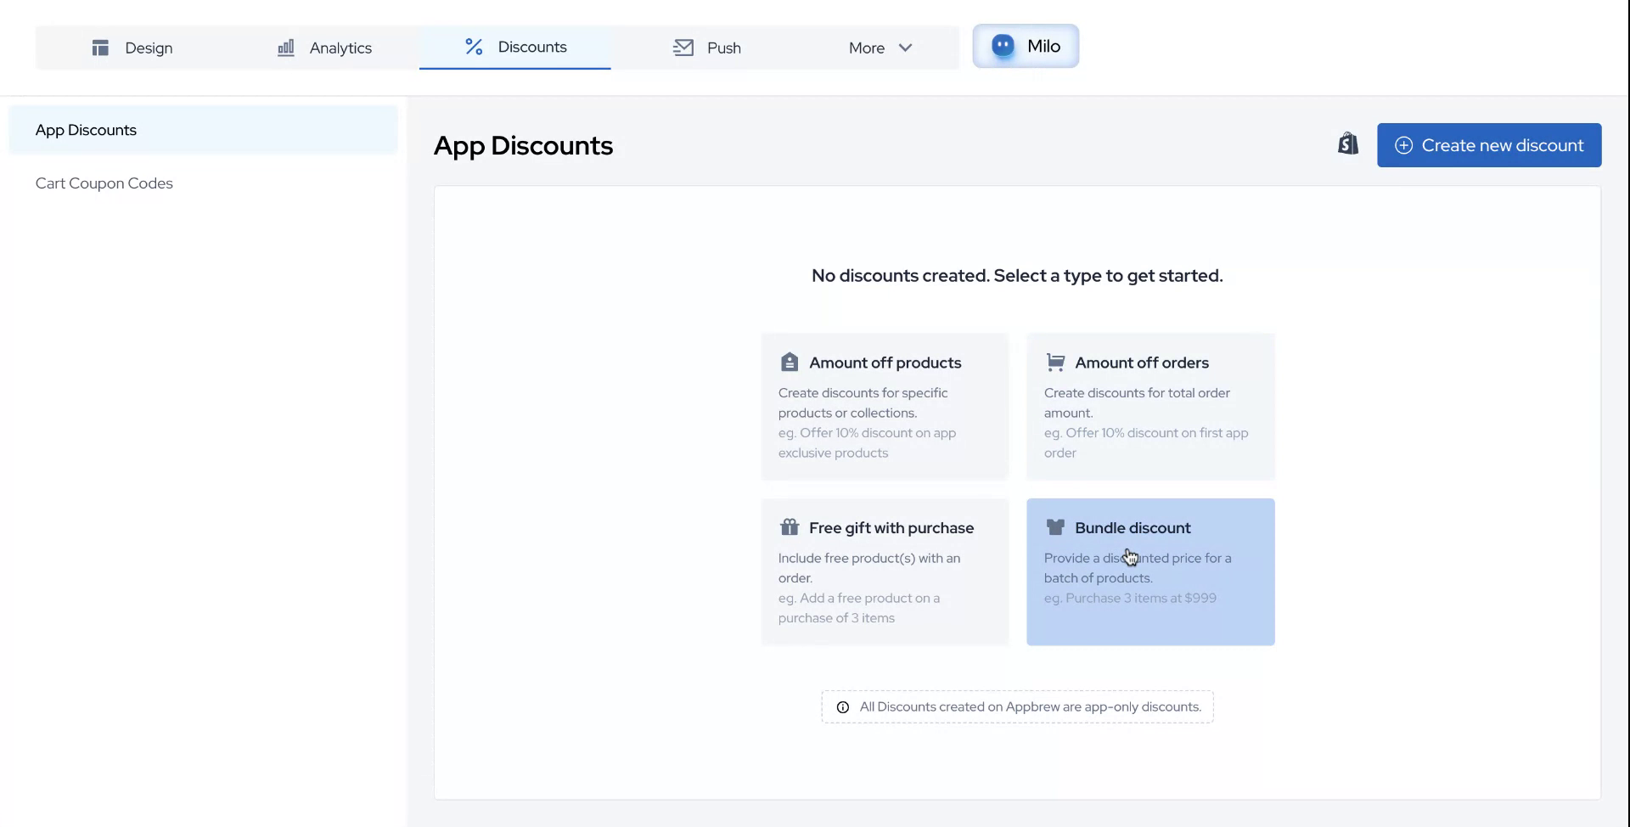
Task: Click the chevron next to More
Action: coord(905,48)
